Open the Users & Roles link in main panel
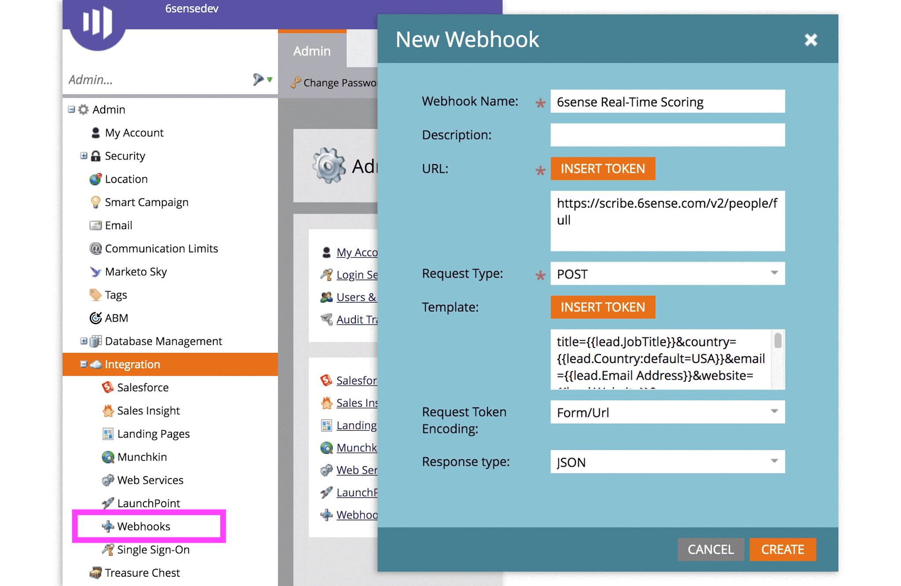The image size is (901, 586). point(356,297)
